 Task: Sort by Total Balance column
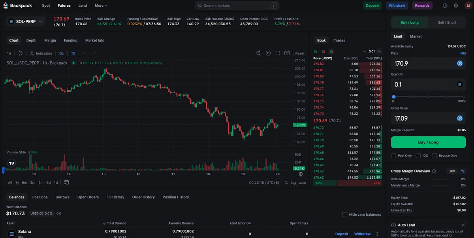pyautogui.click(x=115, y=223)
